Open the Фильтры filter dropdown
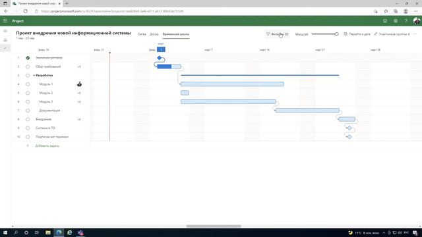This screenshot has width=422, height=237. [277, 34]
